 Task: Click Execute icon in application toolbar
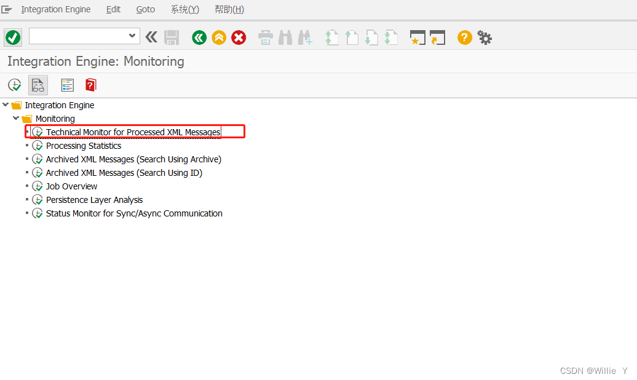[15, 85]
